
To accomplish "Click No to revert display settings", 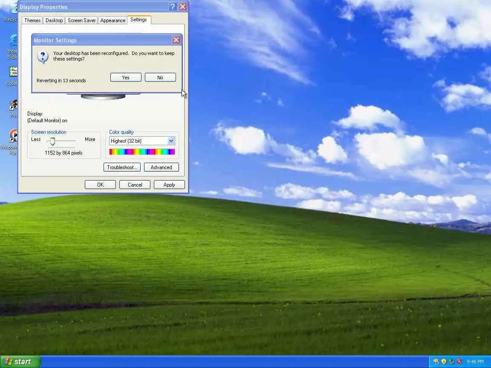I will pos(160,77).
